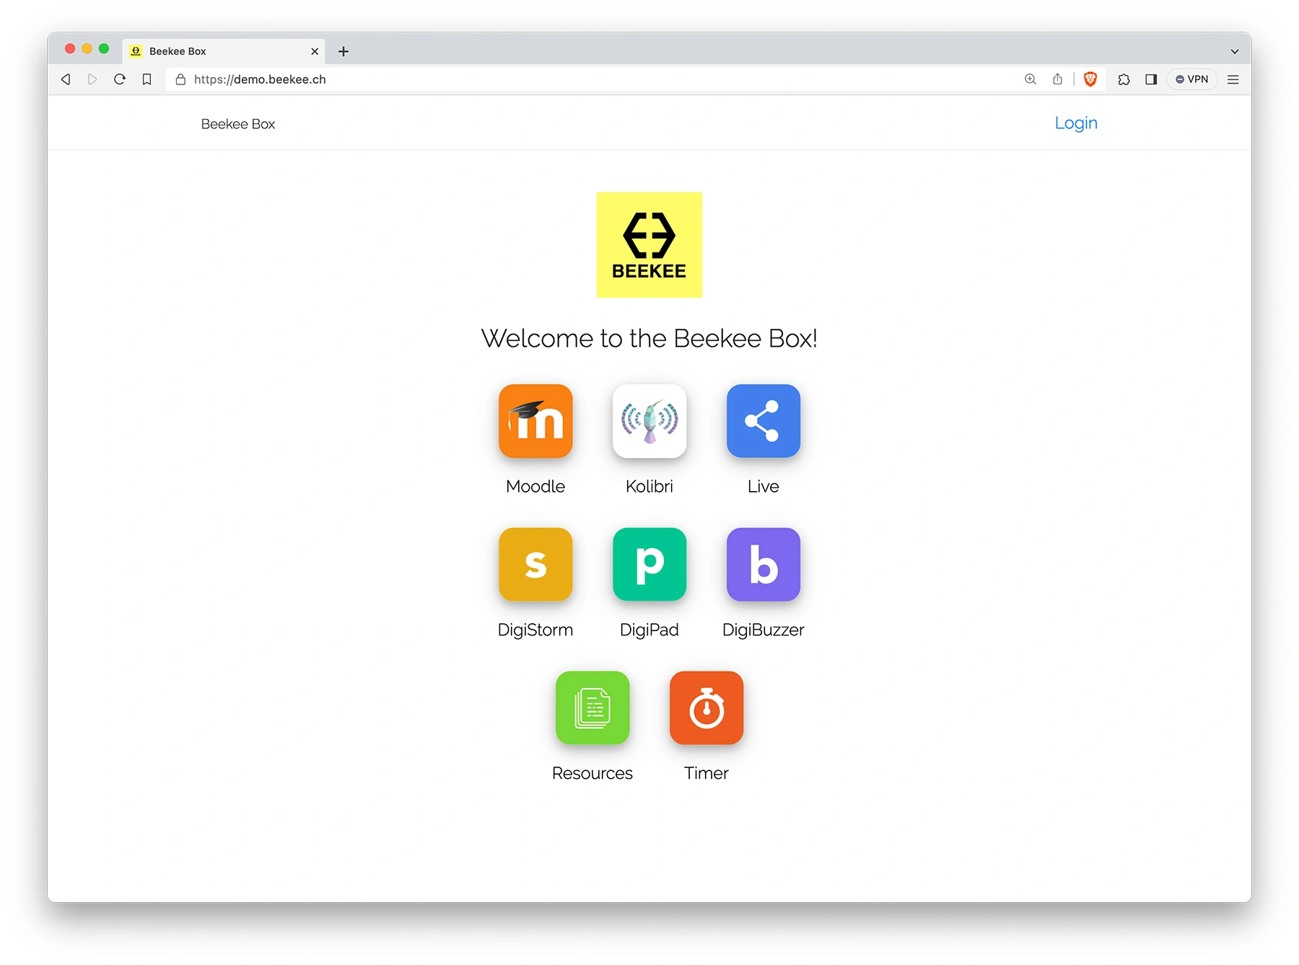Open DigiPad
This screenshot has width=1299, height=965.
[x=649, y=565]
